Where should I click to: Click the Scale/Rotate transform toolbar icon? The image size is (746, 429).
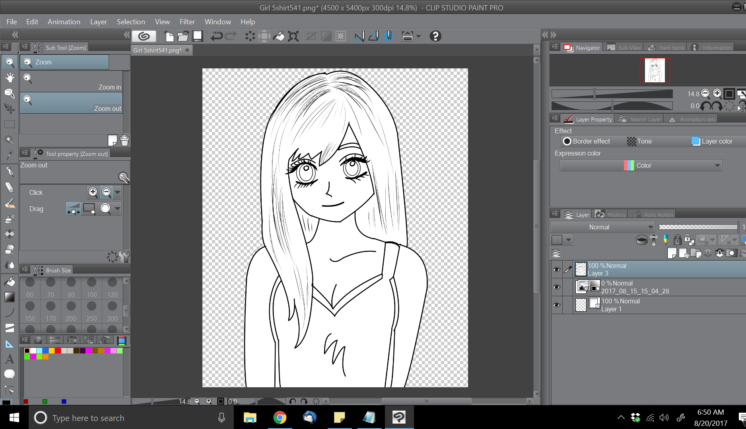click(293, 37)
